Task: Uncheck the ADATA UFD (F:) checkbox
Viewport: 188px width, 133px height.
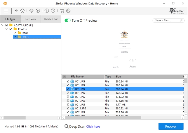Action: 6,25
